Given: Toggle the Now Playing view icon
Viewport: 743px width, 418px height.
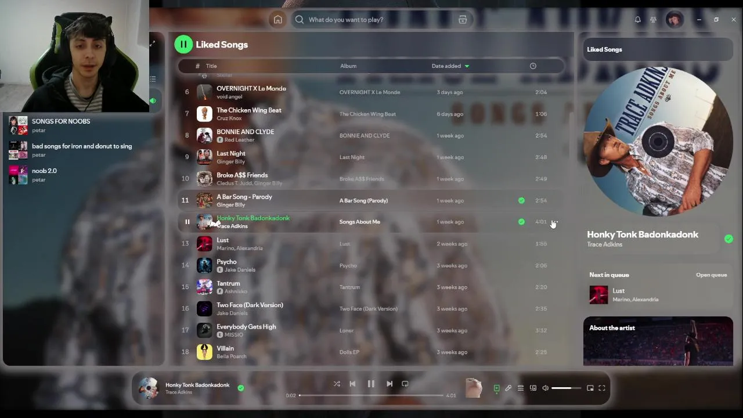Looking at the screenshot, I should point(496,388).
